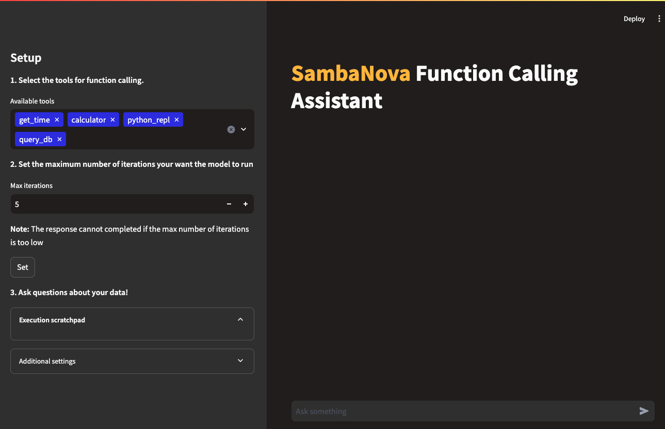Remove the get_time tool tag
The image size is (665, 429).
[57, 119]
